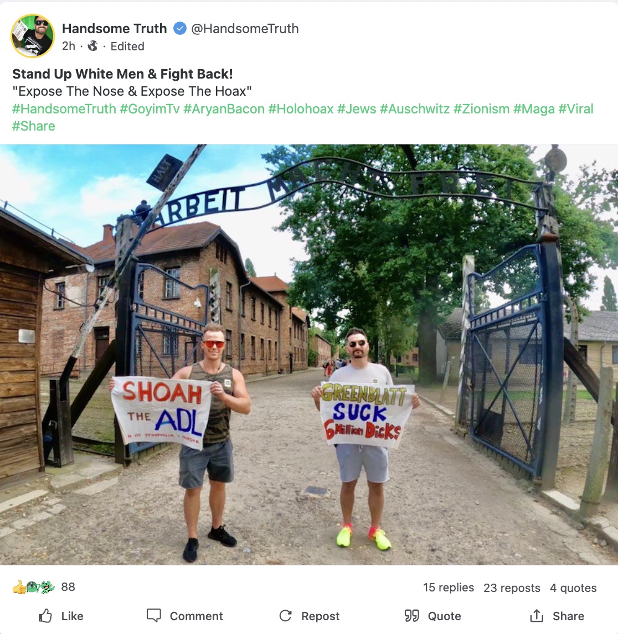Click the thumbs-up Like icon
Screen dimensions: 618x634
pos(45,616)
